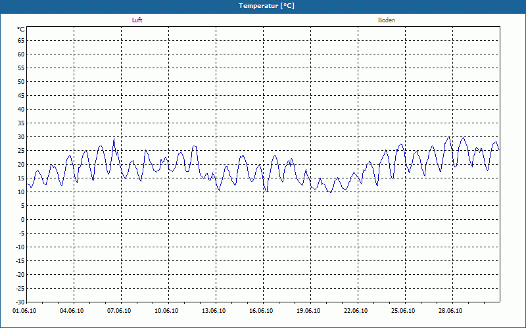
Task: Click the Luft legend label
Action: click(137, 20)
